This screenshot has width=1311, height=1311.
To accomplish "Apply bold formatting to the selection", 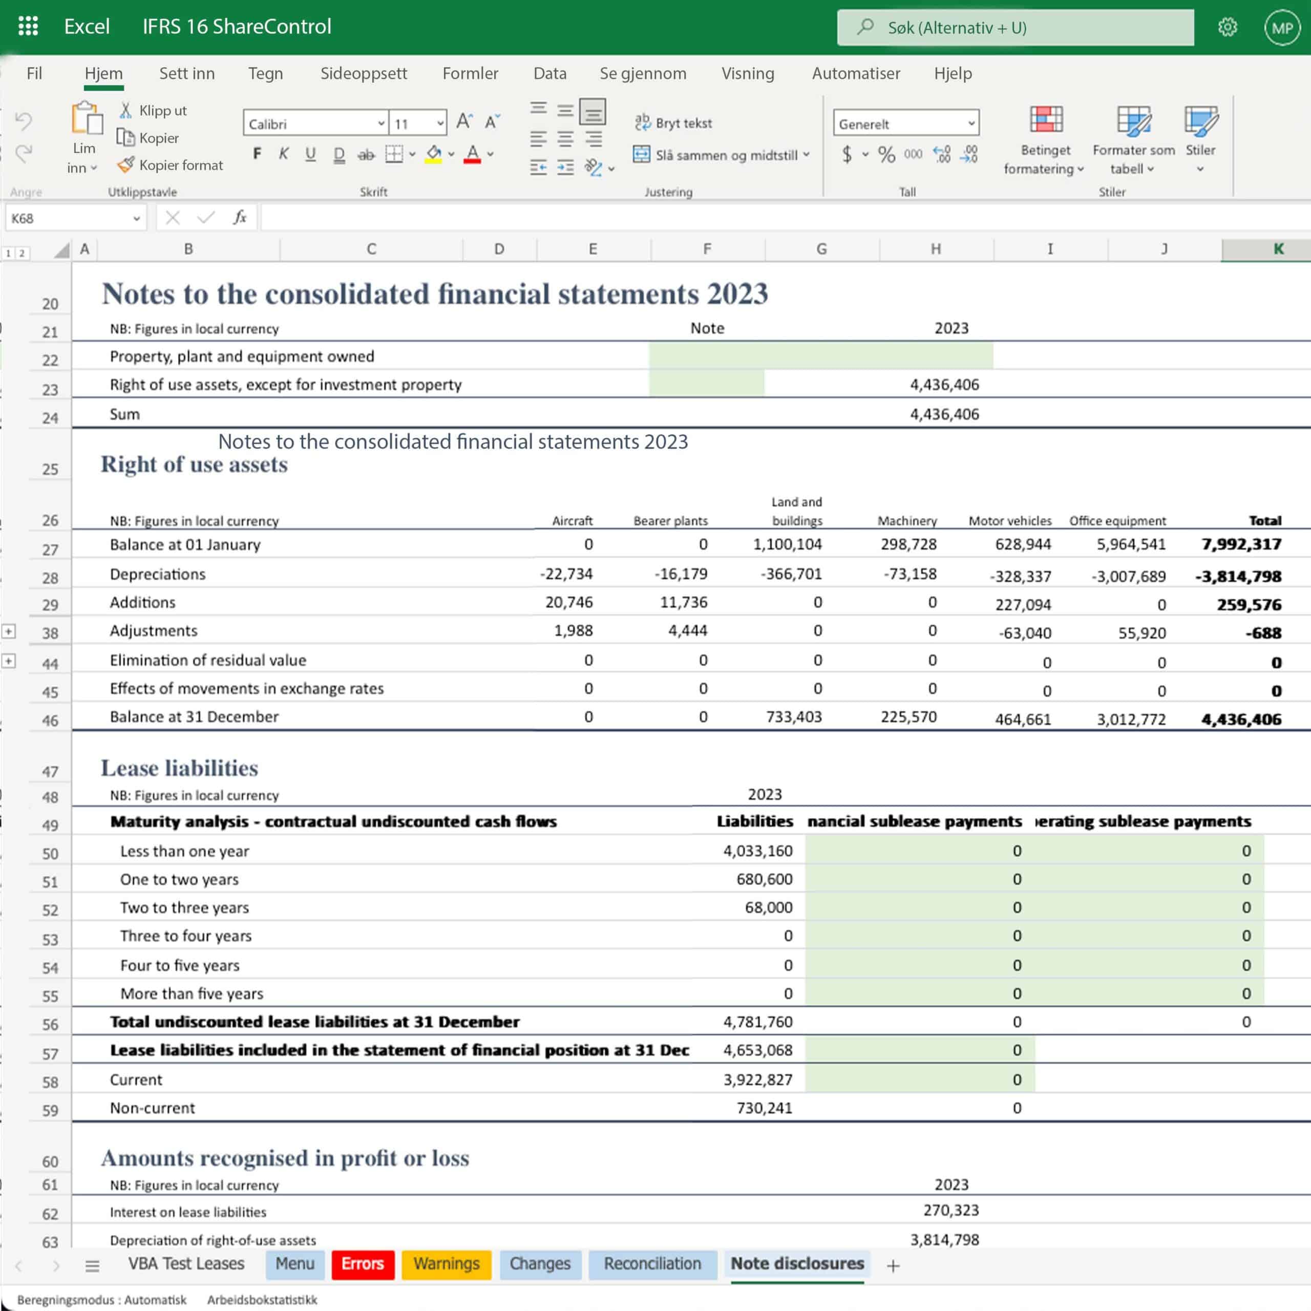I will (257, 154).
